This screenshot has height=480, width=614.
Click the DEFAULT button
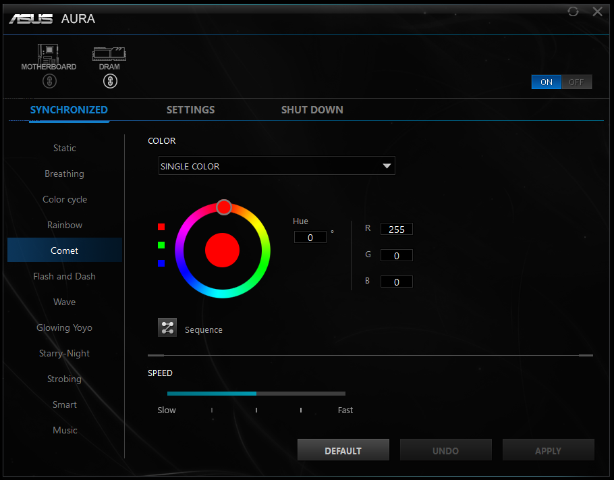point(343,450)
